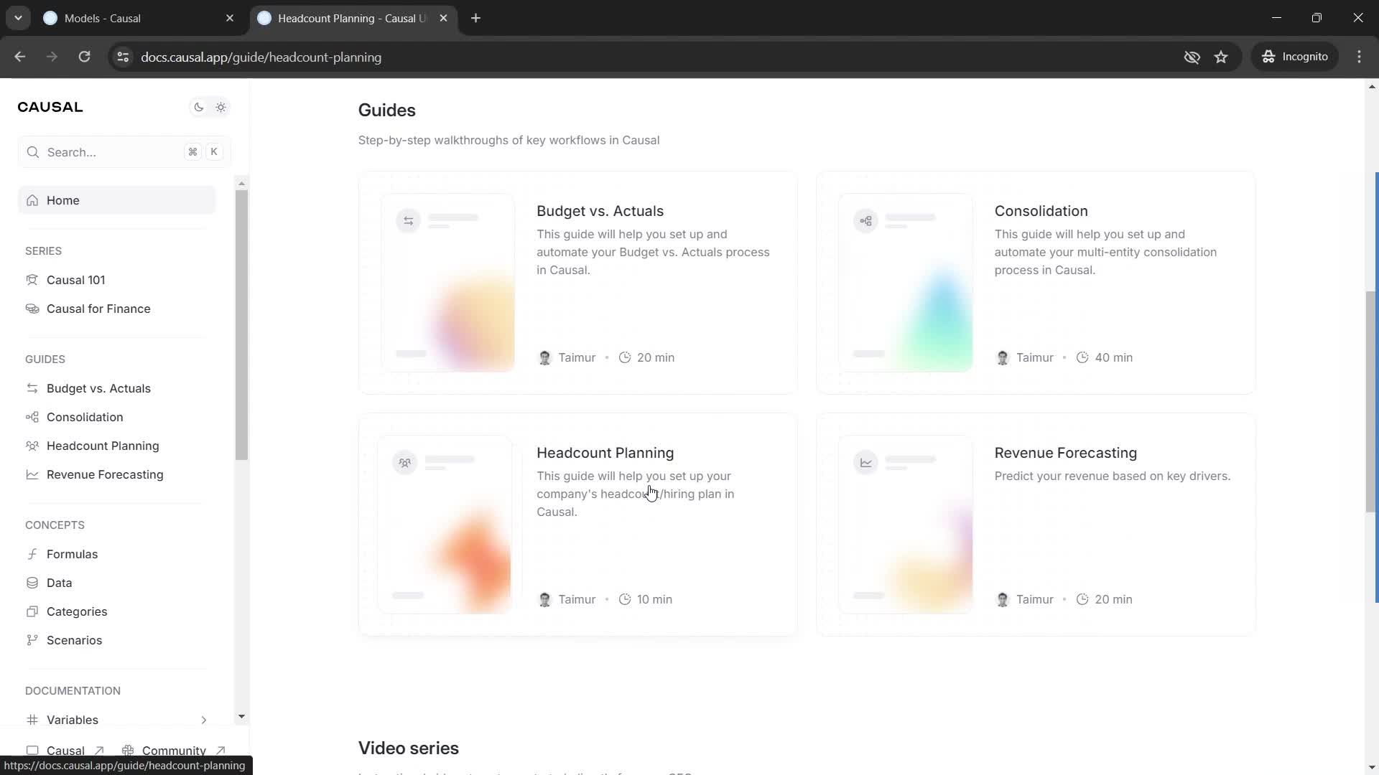Click the Data database icon
Viewport: 1379px width, 775px height.
32,583
